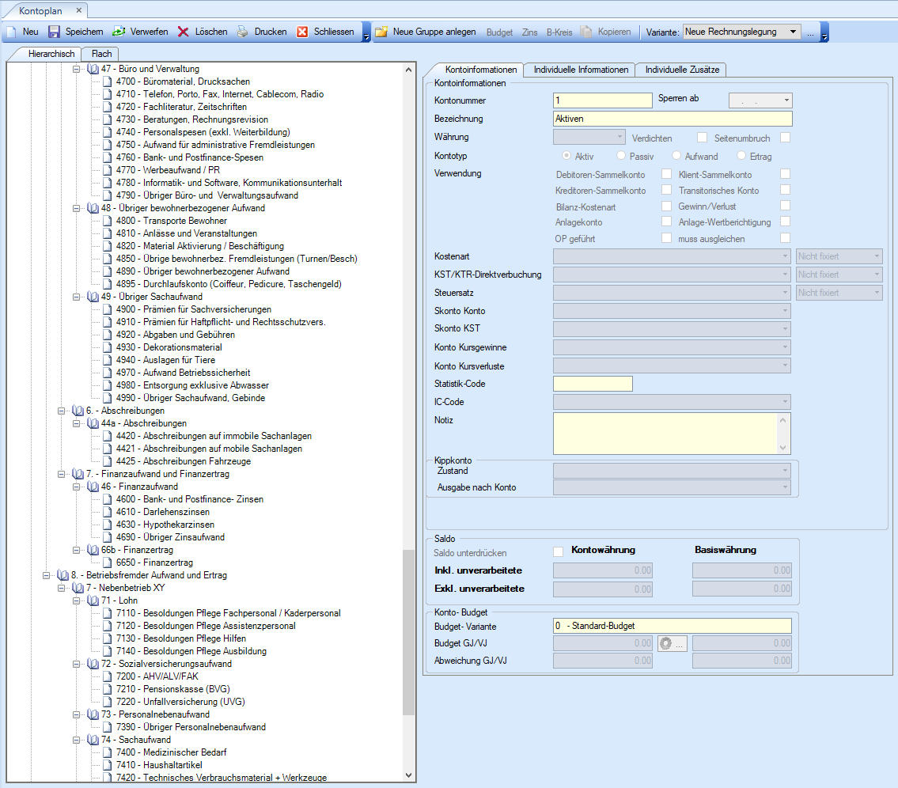Screen dimensions: 898x788
Task: Check the OP geführt checkbox
Action: coord(667,237)
